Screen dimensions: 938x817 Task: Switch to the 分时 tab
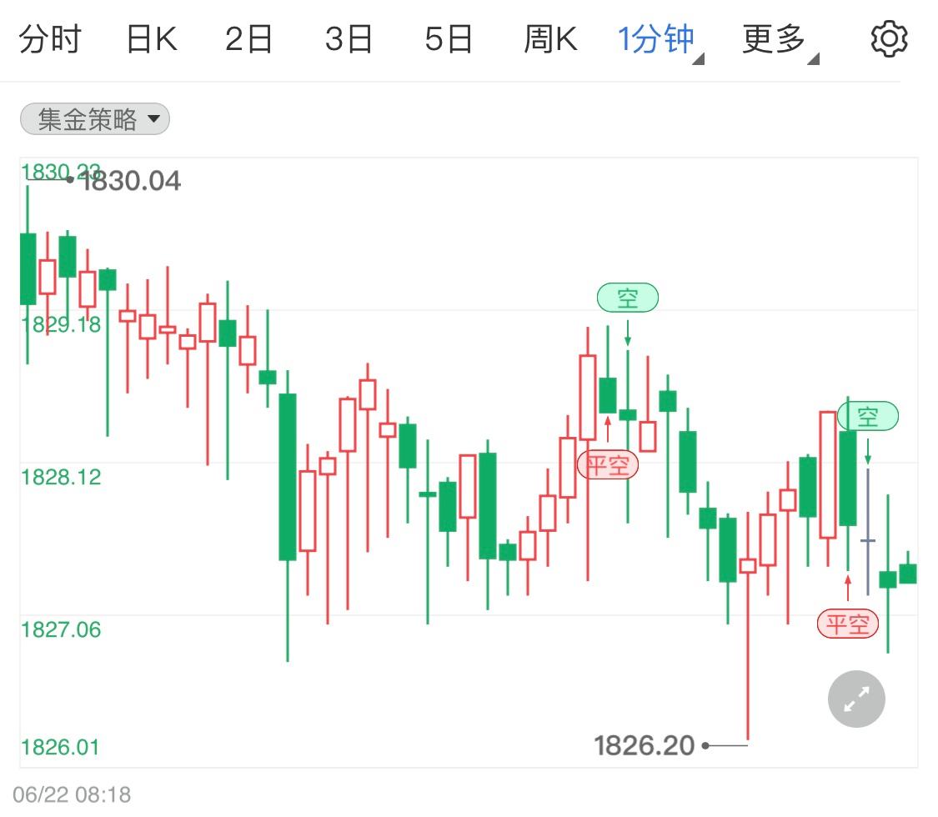point(52,37)
